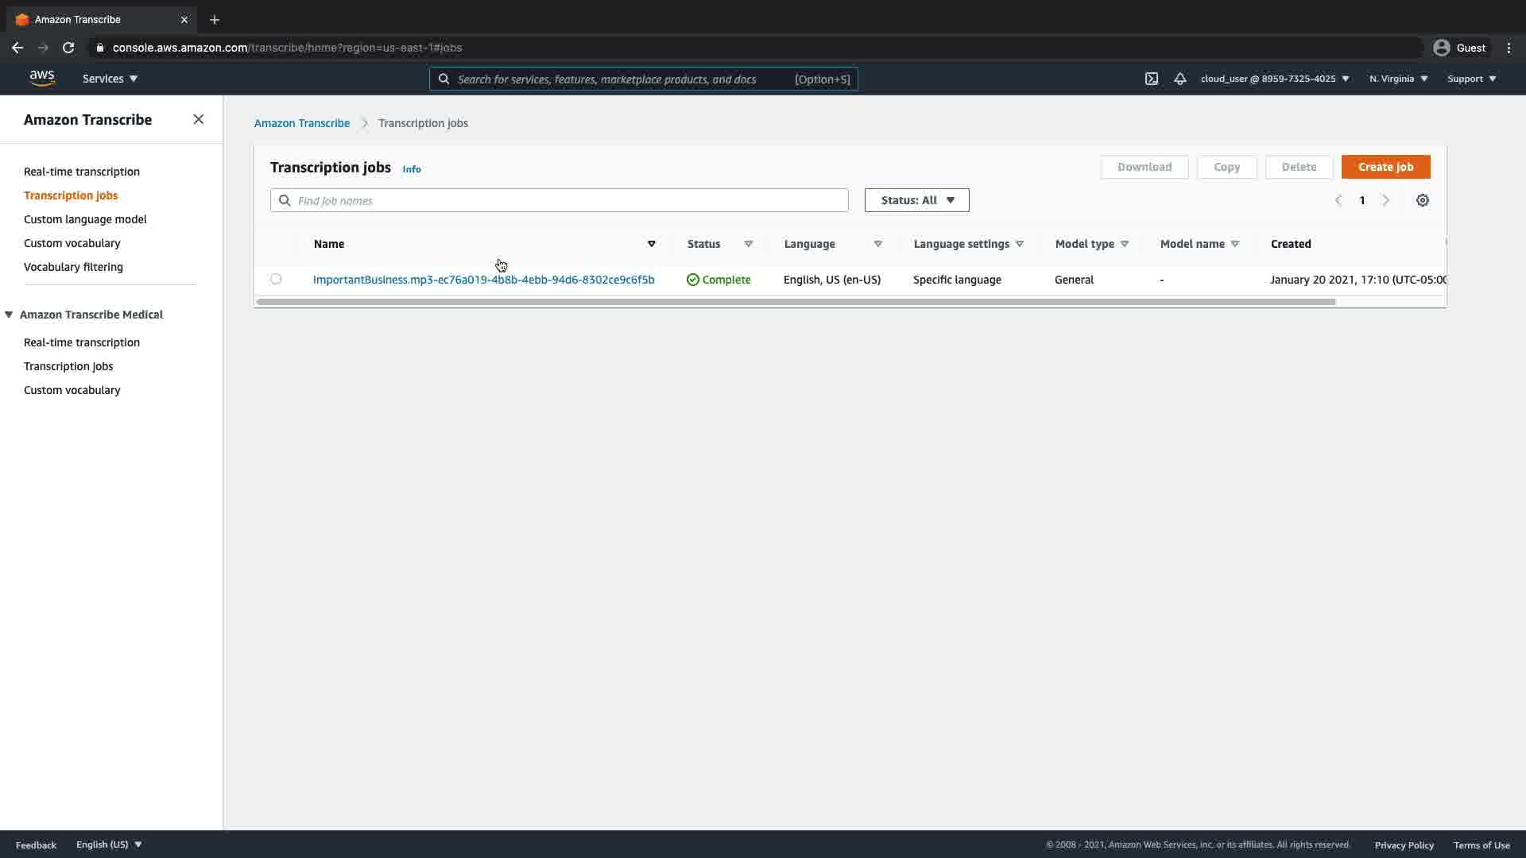1526x858 pixels.
Task: Click the AWS logo home icon
Action: [x=42, y=78]
